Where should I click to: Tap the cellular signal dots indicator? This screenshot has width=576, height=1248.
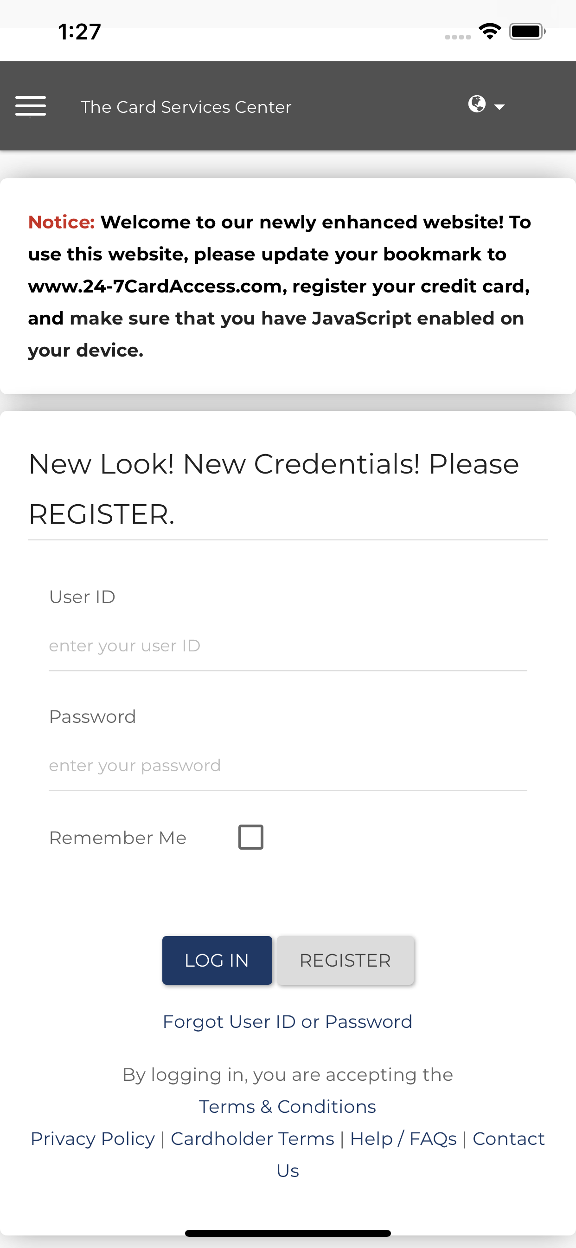point(457,37)
